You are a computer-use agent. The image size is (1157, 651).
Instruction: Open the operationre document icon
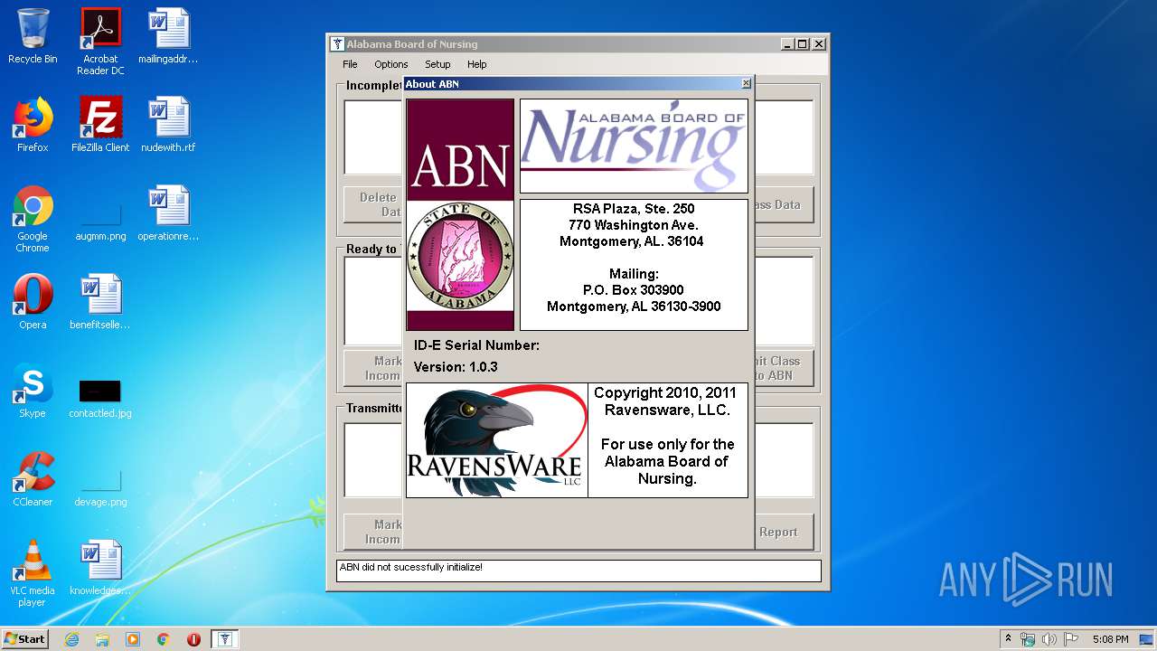click(x=168, y=213)
